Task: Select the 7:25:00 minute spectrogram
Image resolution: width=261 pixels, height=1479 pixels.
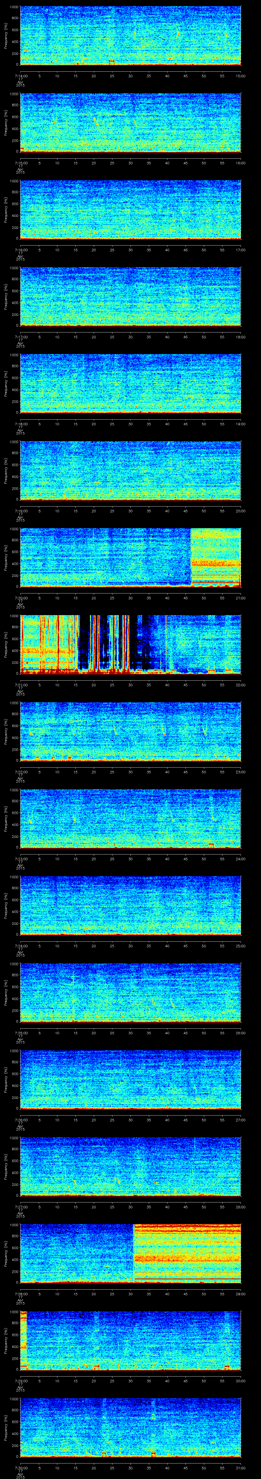Action: (130, 993)
